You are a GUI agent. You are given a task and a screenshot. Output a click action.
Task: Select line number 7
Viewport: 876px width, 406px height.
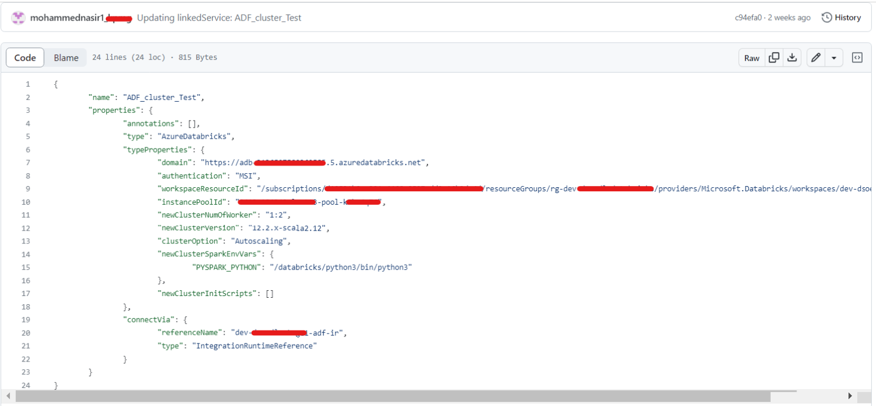click(x=28, y=163)
